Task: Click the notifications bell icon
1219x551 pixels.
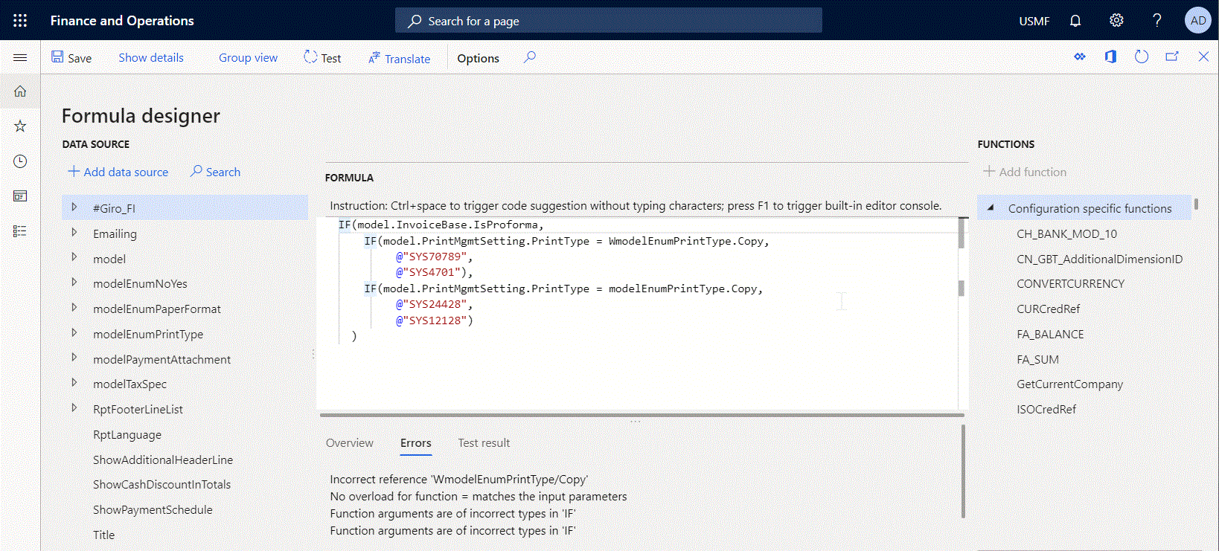Action: 1075,21
